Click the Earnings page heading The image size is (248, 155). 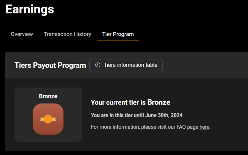[x=30, y=9]
